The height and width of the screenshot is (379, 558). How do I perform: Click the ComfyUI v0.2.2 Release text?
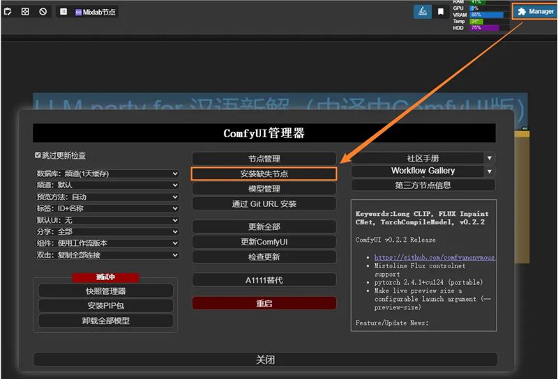tap(395, 240)
